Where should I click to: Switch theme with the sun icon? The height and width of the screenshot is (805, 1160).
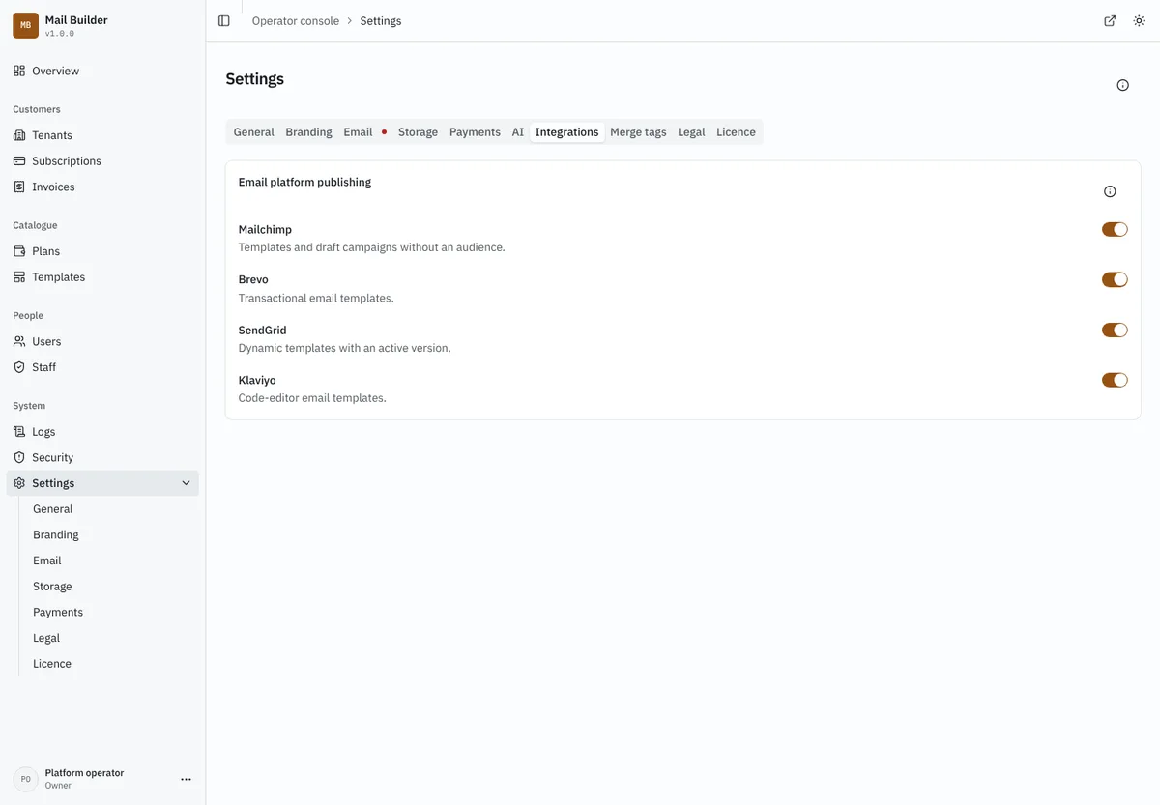click(1139, 21)
